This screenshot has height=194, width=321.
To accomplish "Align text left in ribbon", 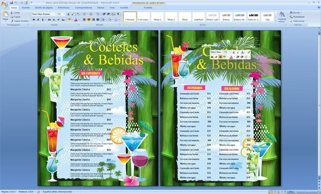I will click(x=84, y=20).
